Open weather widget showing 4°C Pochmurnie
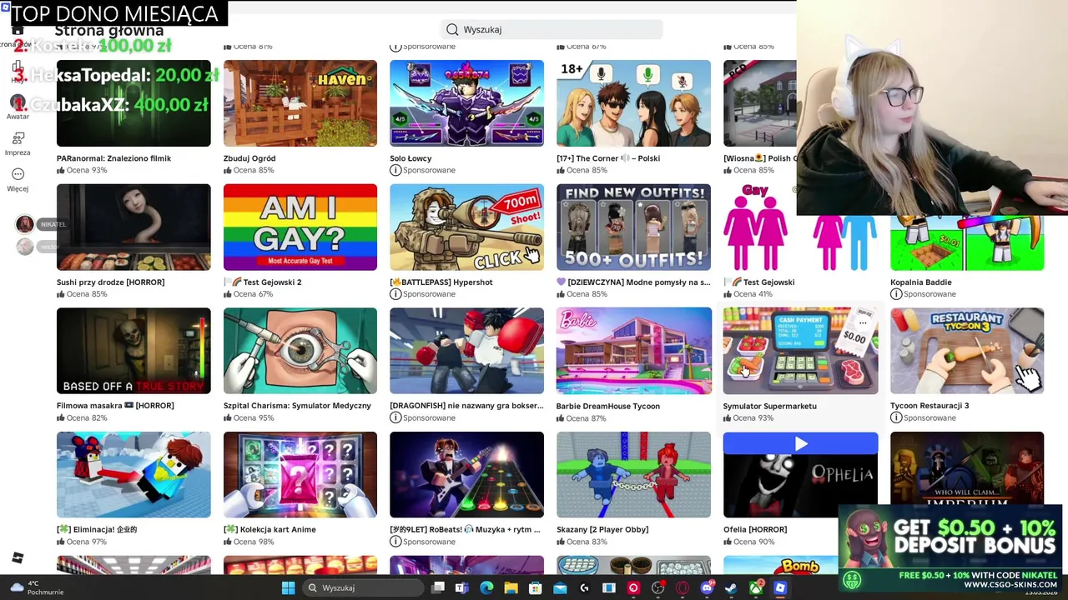The height and width of the screenshot is (600, 1068). [35, 587]
